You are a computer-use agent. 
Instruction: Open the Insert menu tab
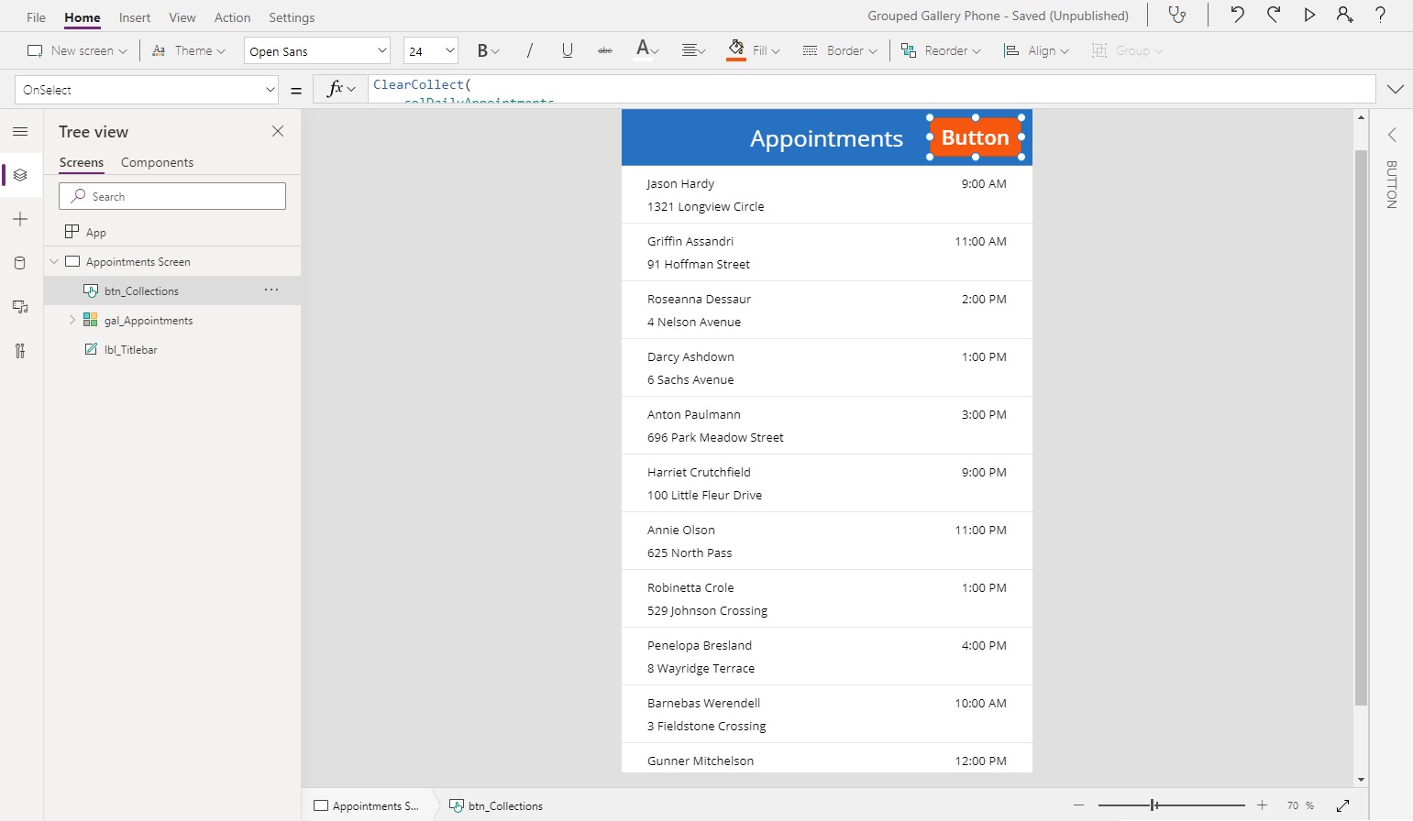[135, 17]
